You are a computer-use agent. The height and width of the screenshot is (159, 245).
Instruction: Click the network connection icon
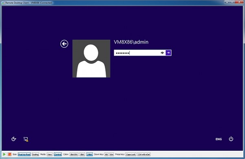[26, 139]
